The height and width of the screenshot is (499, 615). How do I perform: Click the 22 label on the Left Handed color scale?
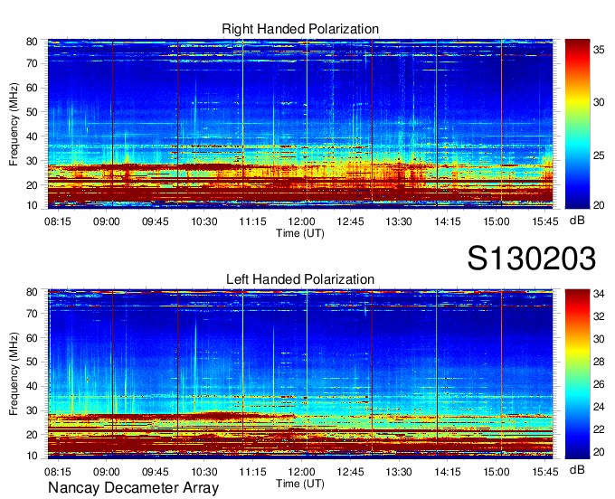[599, 429]
